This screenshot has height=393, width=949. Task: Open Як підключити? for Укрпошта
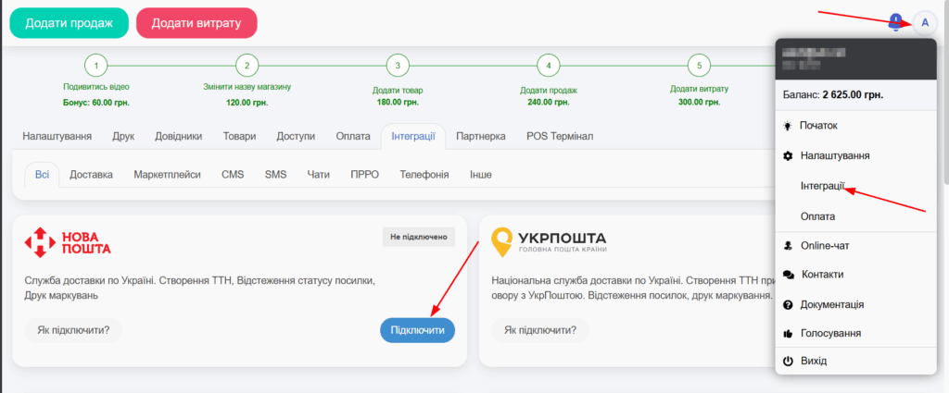540,330
